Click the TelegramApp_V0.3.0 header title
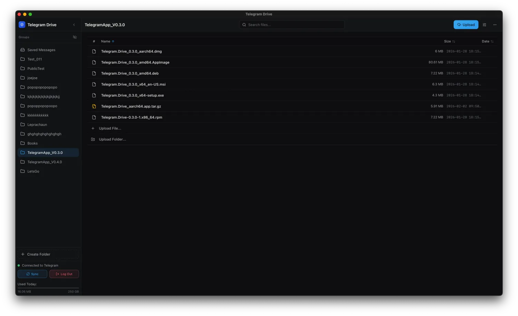 [x=105, y=25]
